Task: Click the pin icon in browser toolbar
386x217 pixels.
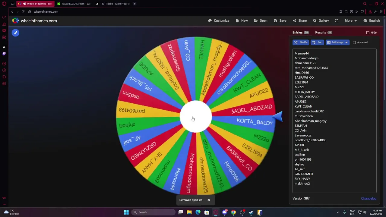Action: pos(340,12)
